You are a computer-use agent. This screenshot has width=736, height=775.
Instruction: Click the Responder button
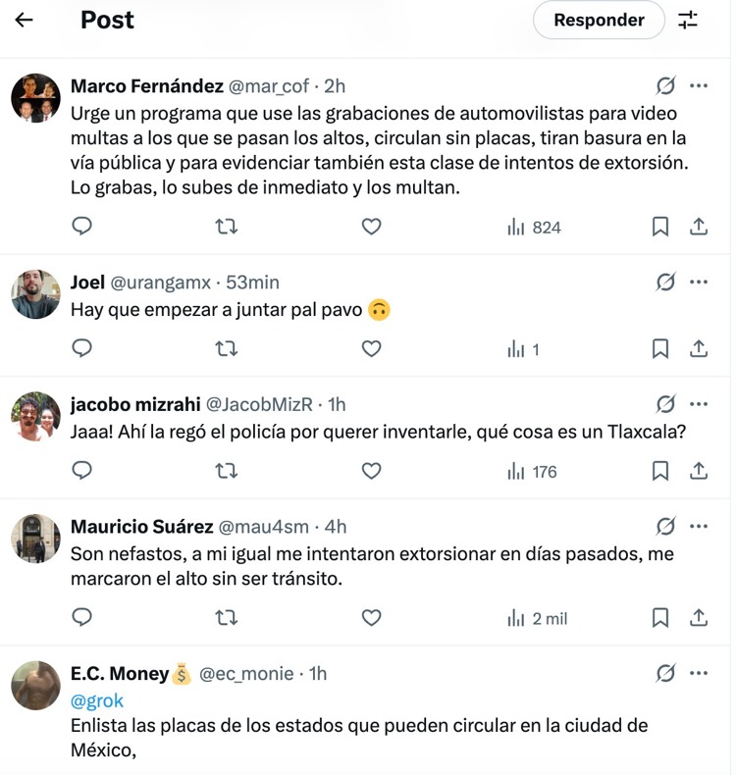[x=599, y=20]
